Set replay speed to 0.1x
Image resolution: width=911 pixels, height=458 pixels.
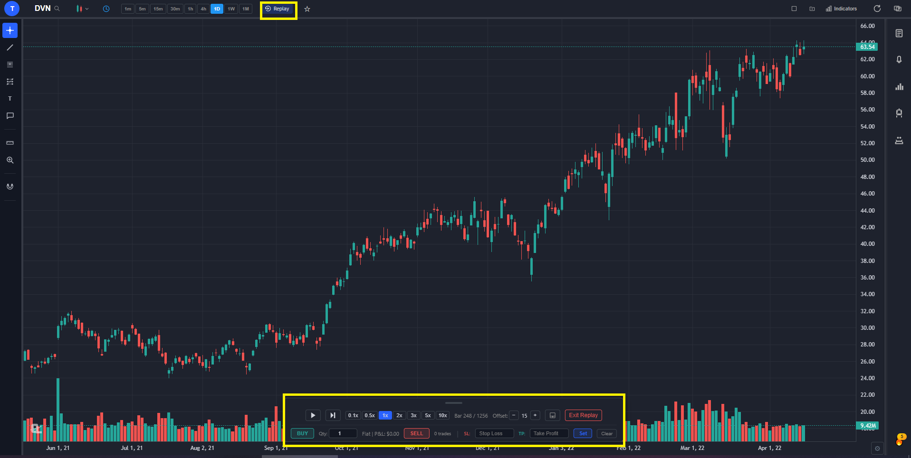point(353,415)
